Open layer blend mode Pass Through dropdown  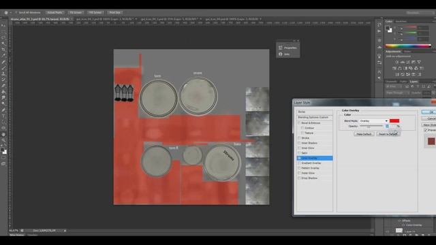pyautogui.click(x=397, y=93)
